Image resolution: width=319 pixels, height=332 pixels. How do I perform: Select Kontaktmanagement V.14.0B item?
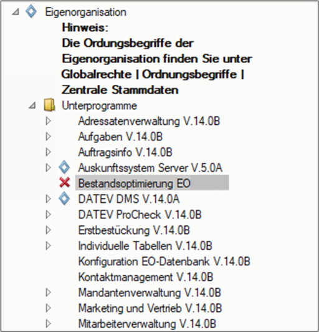146,277
